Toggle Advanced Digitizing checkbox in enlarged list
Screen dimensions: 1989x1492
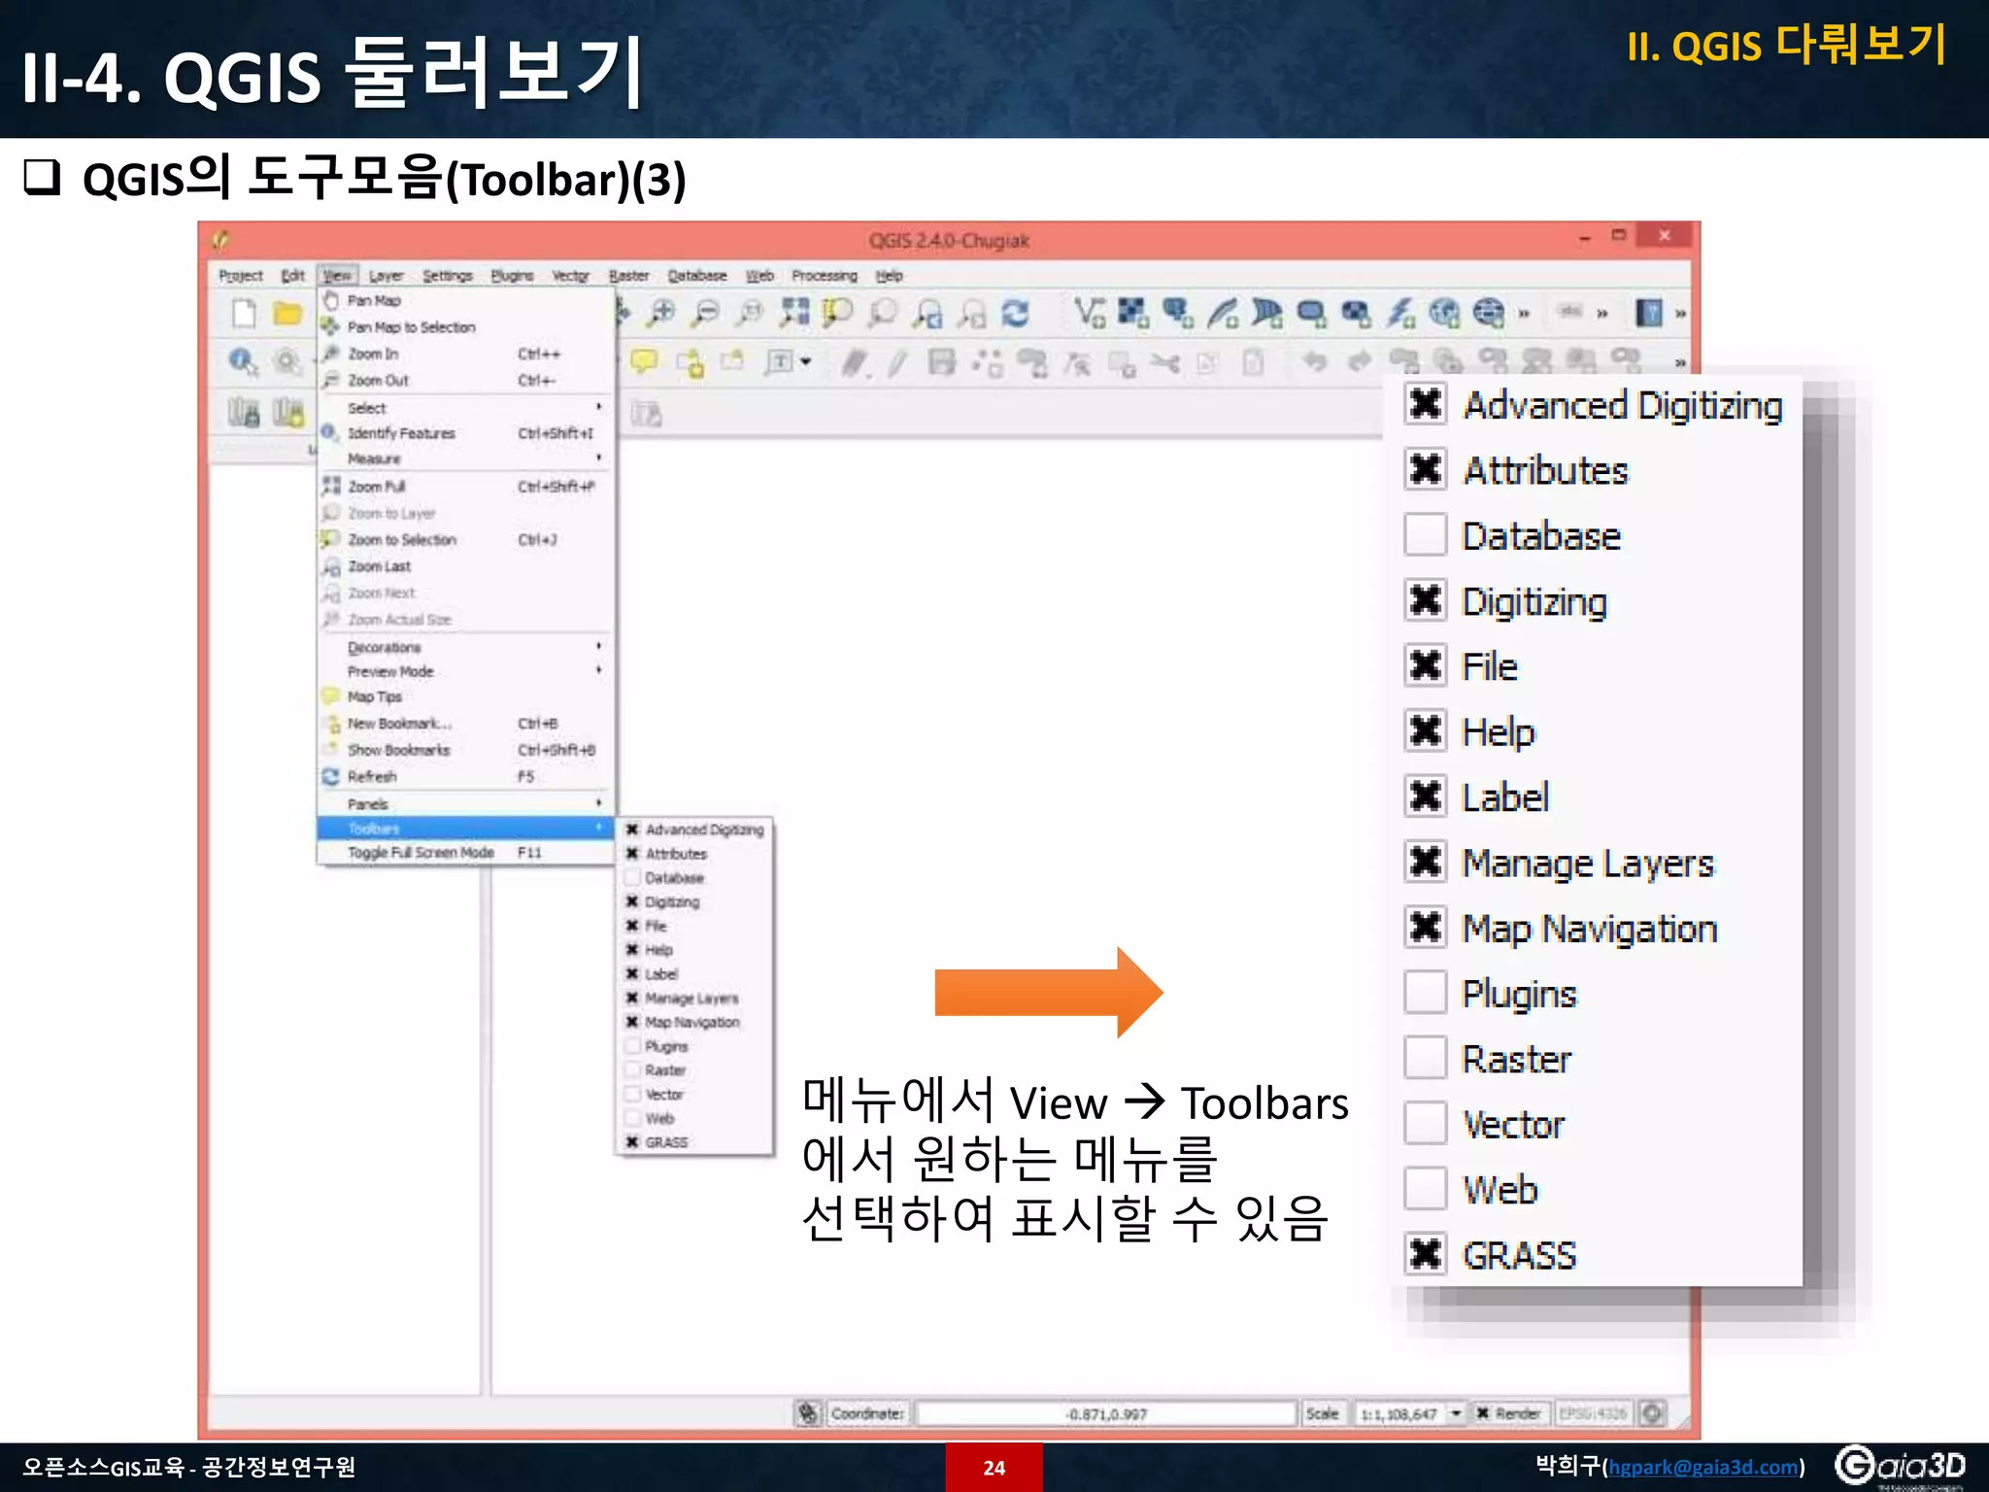click(1426, 403)
